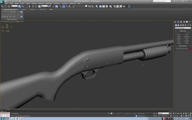Open the Edit menu

tap(6, 3)
